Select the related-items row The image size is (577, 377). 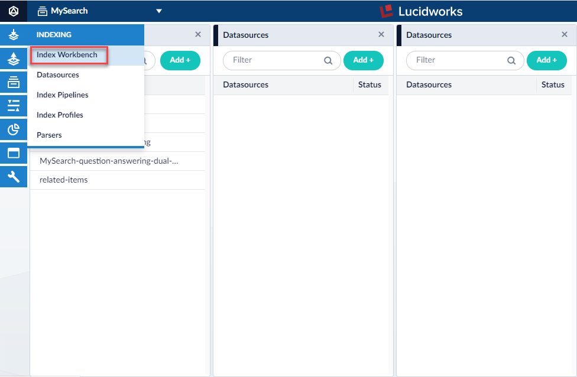[x=118, y=180]
